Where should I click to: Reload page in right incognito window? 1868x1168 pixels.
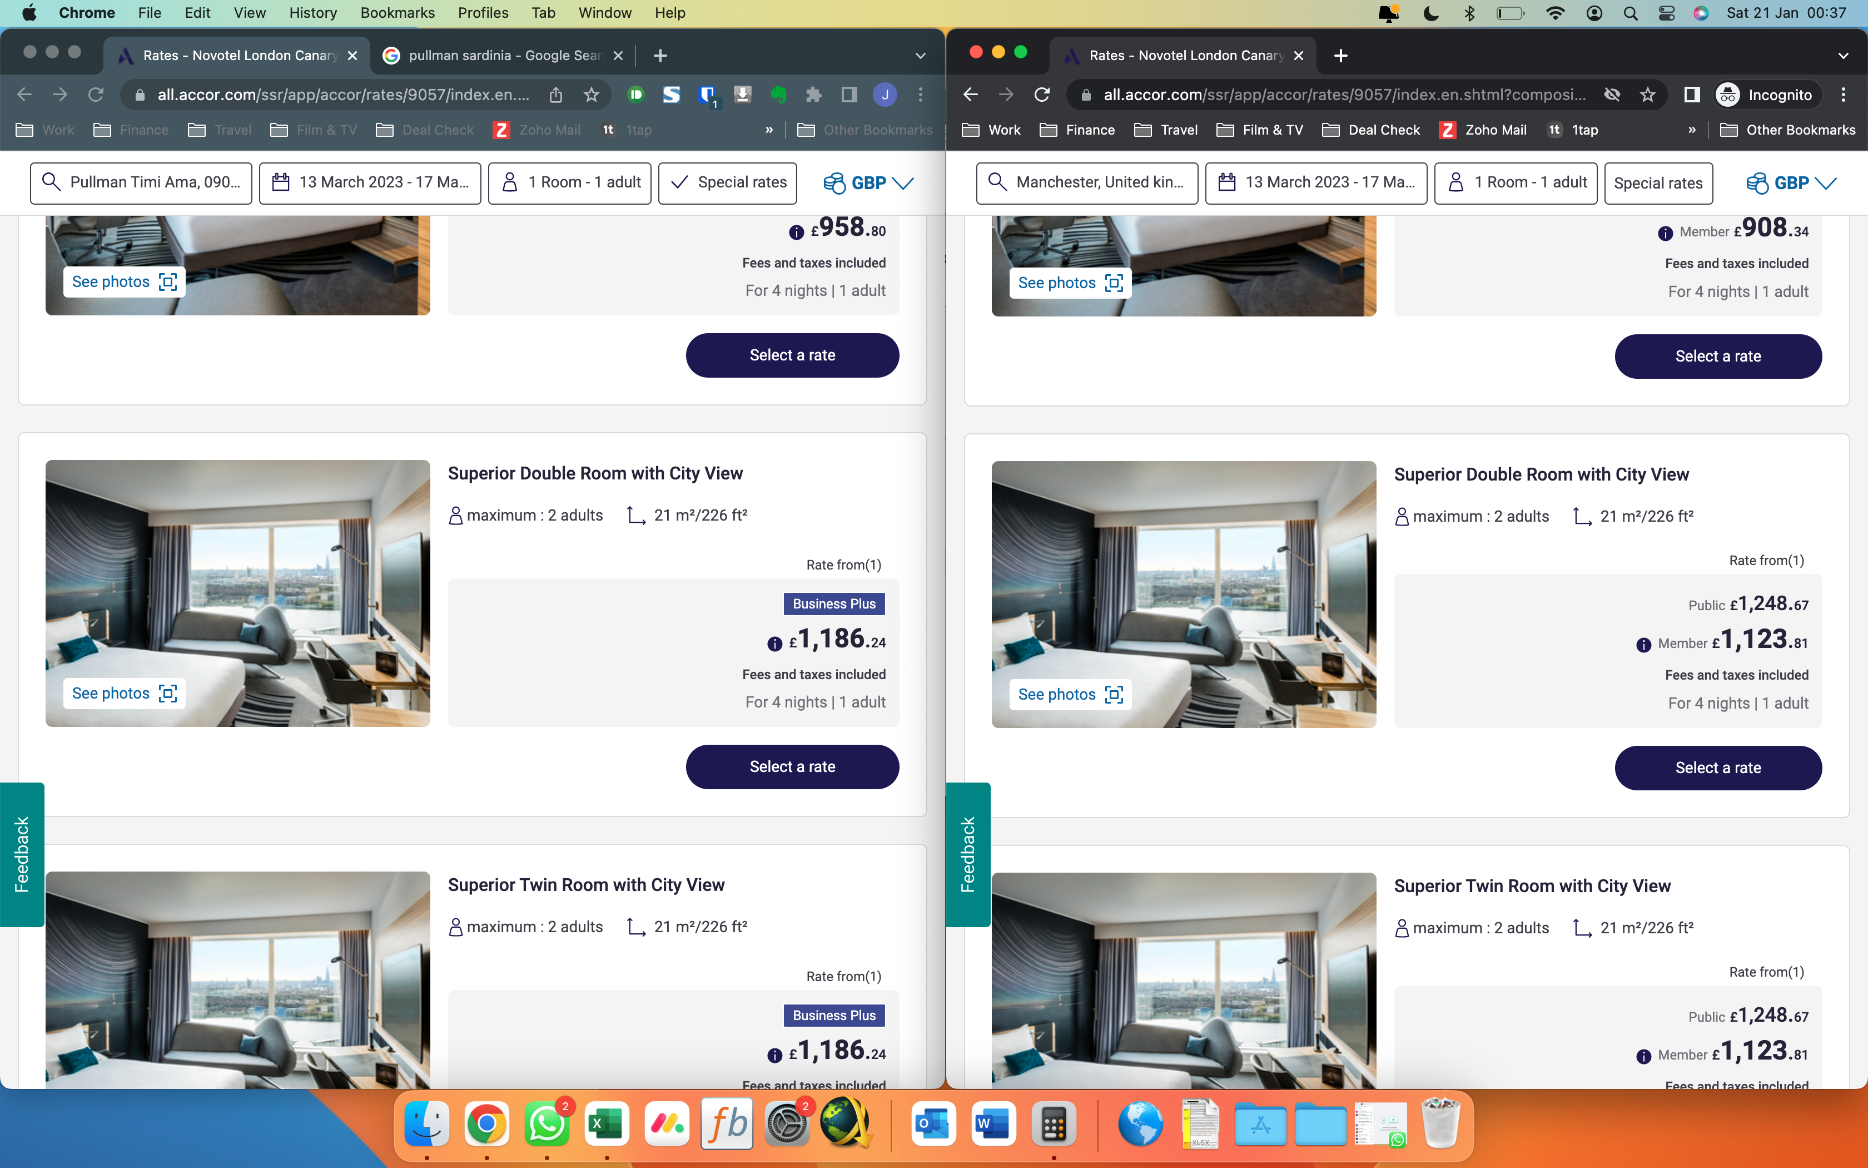tap(1042, 94)
